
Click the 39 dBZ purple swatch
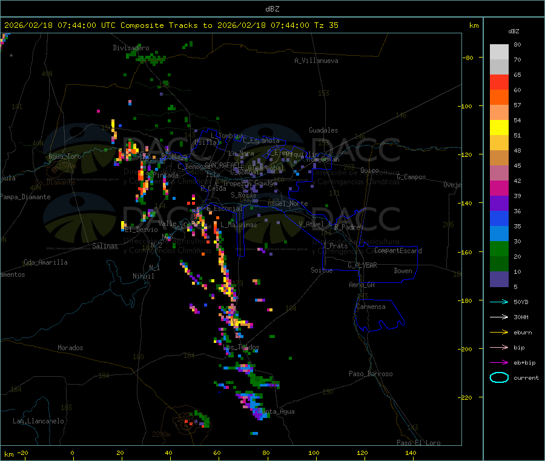(499, 204)
